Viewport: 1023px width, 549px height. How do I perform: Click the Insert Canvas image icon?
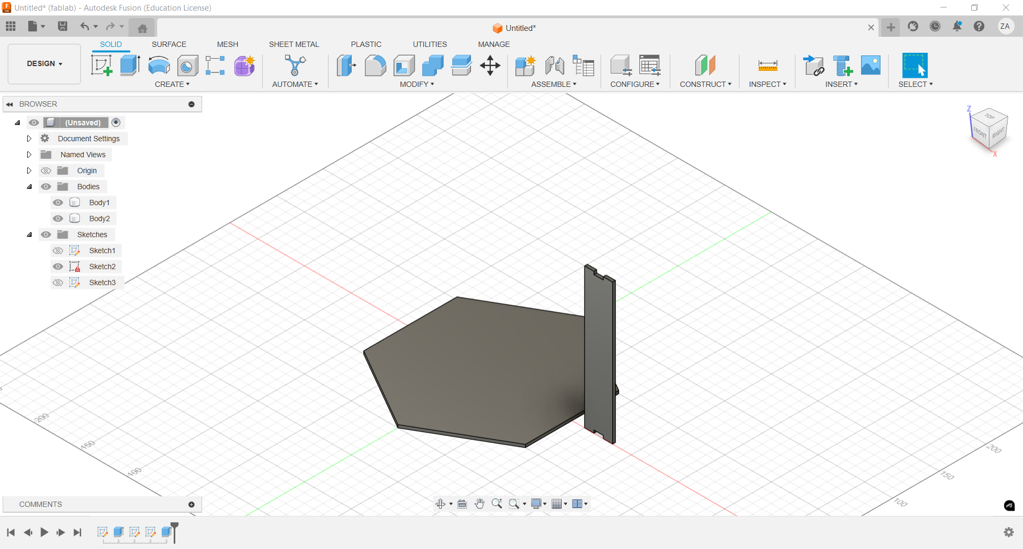tap(871, 66)
